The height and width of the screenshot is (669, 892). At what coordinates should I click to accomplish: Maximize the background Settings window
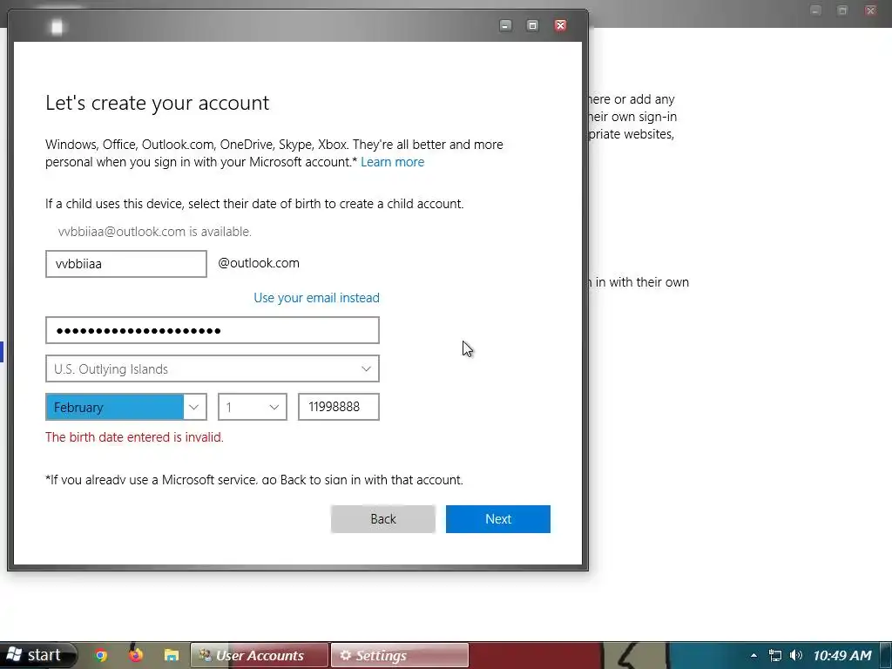coord(842,10)
